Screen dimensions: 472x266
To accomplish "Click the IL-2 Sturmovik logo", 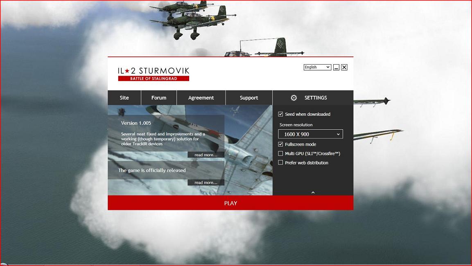I will tap(154, 74).
